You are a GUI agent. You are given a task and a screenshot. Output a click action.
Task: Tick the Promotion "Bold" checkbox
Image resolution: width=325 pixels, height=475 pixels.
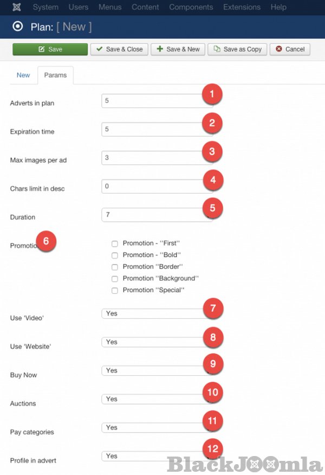click(114, 255)
